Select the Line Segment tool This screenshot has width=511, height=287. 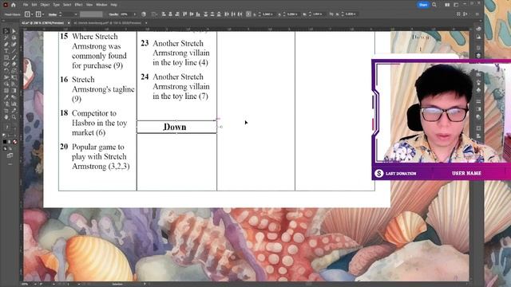click(14, 51)
